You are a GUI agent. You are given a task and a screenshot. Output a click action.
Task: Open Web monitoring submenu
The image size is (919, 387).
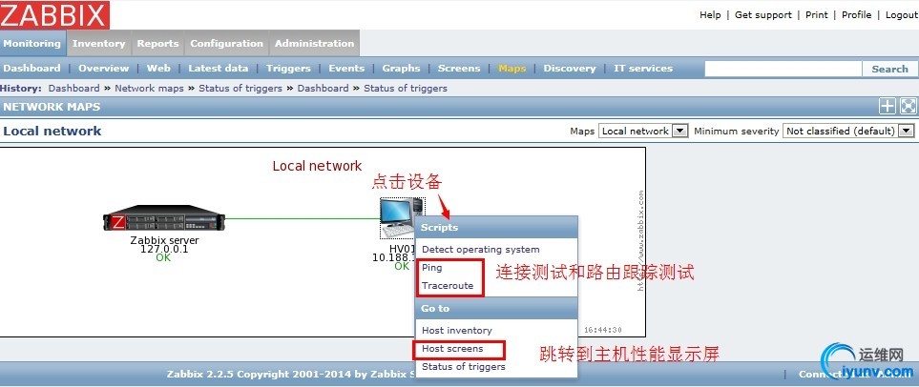click(x=158, y=69)
